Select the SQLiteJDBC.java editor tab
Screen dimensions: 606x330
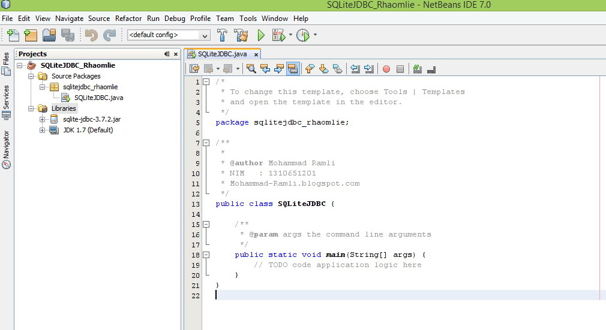pyautogui.click(x=222, y=54)
